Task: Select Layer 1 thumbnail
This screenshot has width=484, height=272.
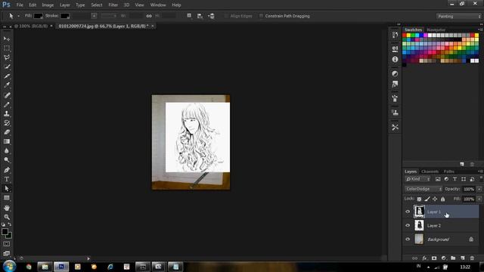Action: point(419,212)
